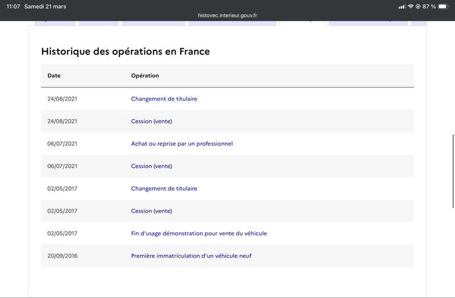Select the 20/09/2016 date cell
Image resolution: width=455 pixels, height=298 pixels.
tap(63, 256)
